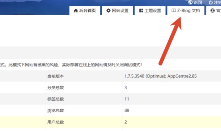
Task: Click the debug mode warning message
Action: pyautogui.click(x=71, y=65)
